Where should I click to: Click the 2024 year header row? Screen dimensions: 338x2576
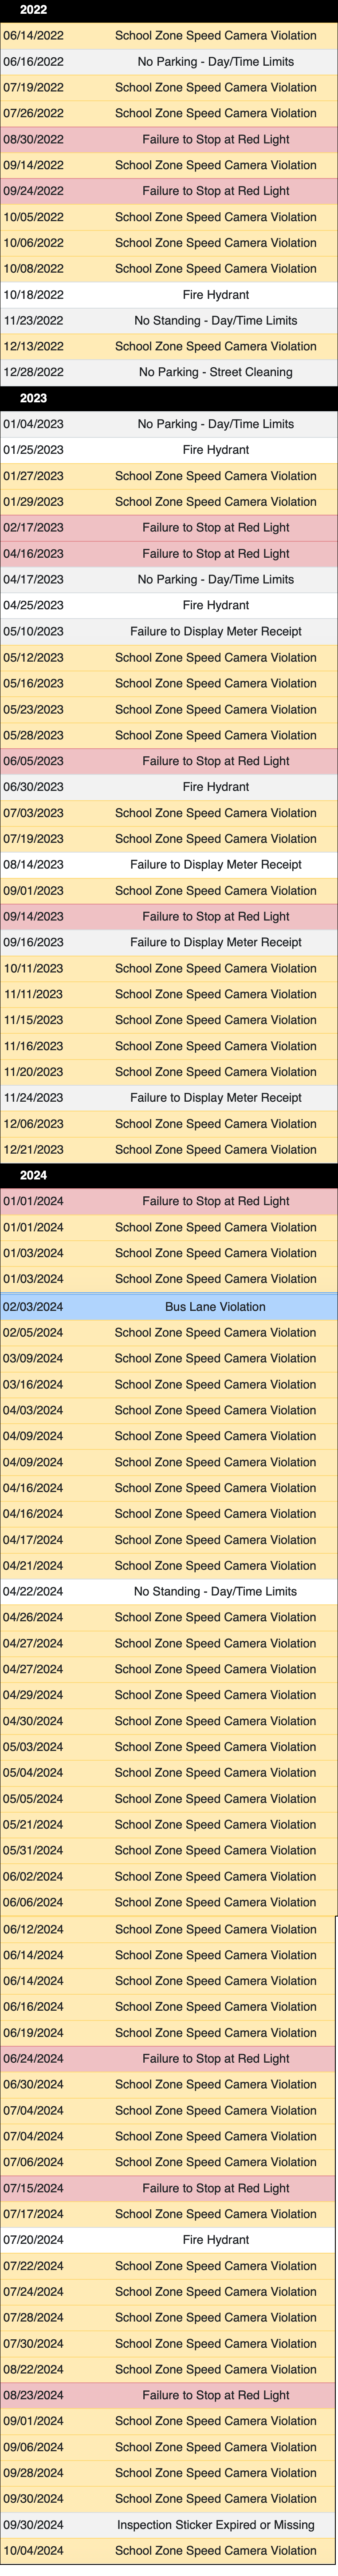tap(168, 1175)
